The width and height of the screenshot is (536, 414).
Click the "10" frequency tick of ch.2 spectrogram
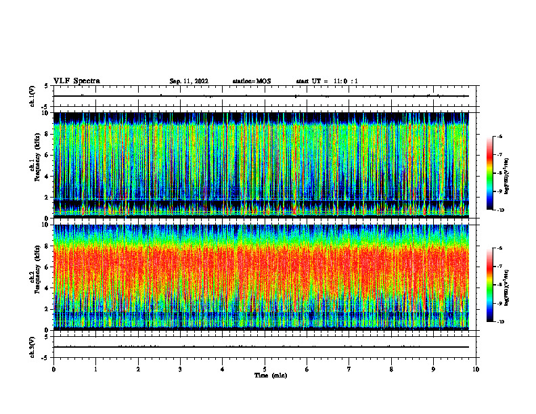point(45,225)
